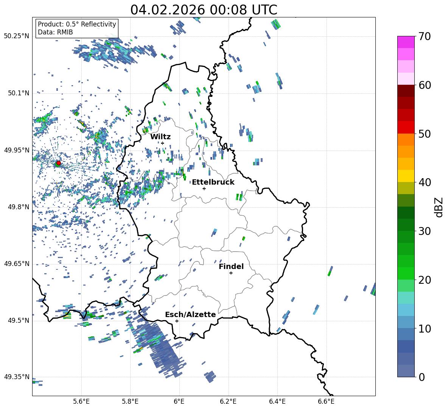The width and height of the screenshot is (448, 409).
Task: Click the orange colorbar segment below 50
Action: tap(406, 139)
